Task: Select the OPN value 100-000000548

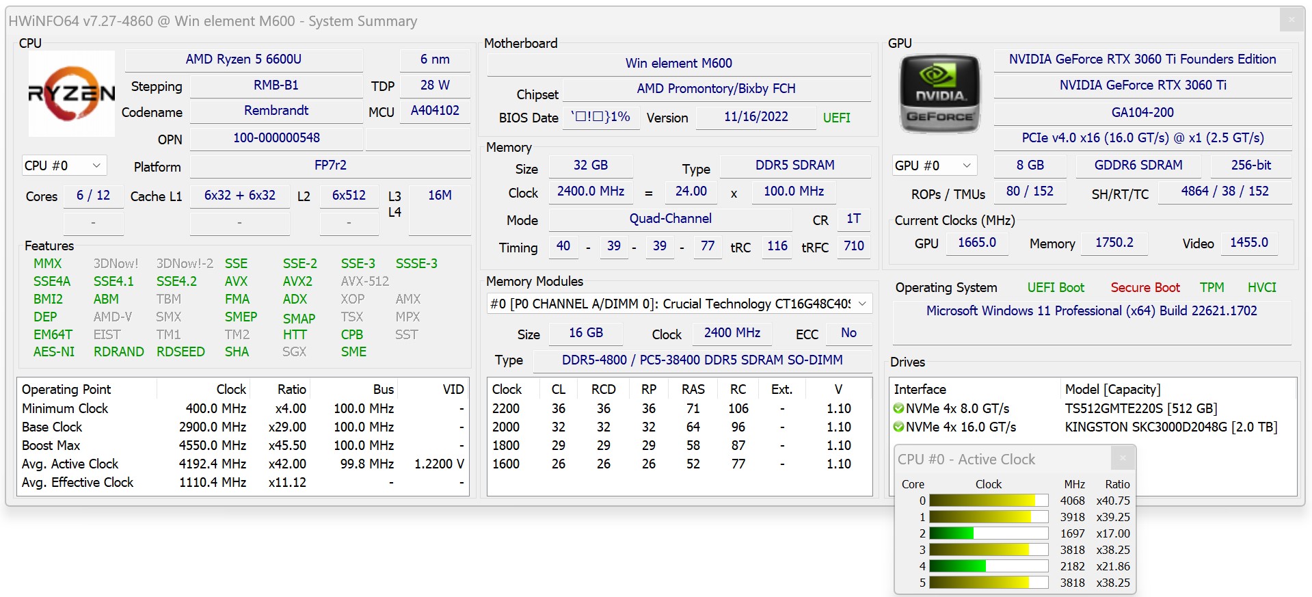Action: pos(276,138)
